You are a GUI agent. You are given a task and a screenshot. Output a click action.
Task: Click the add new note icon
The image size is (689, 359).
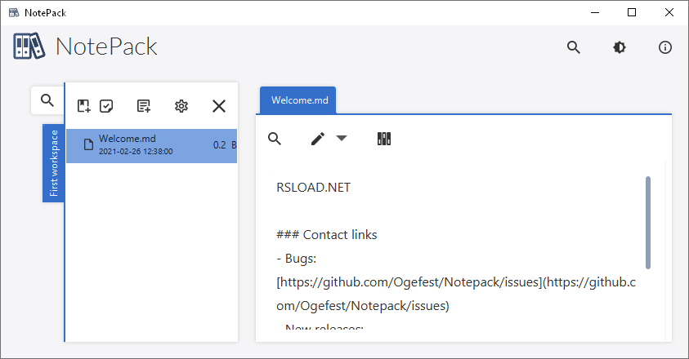[83, 106]
